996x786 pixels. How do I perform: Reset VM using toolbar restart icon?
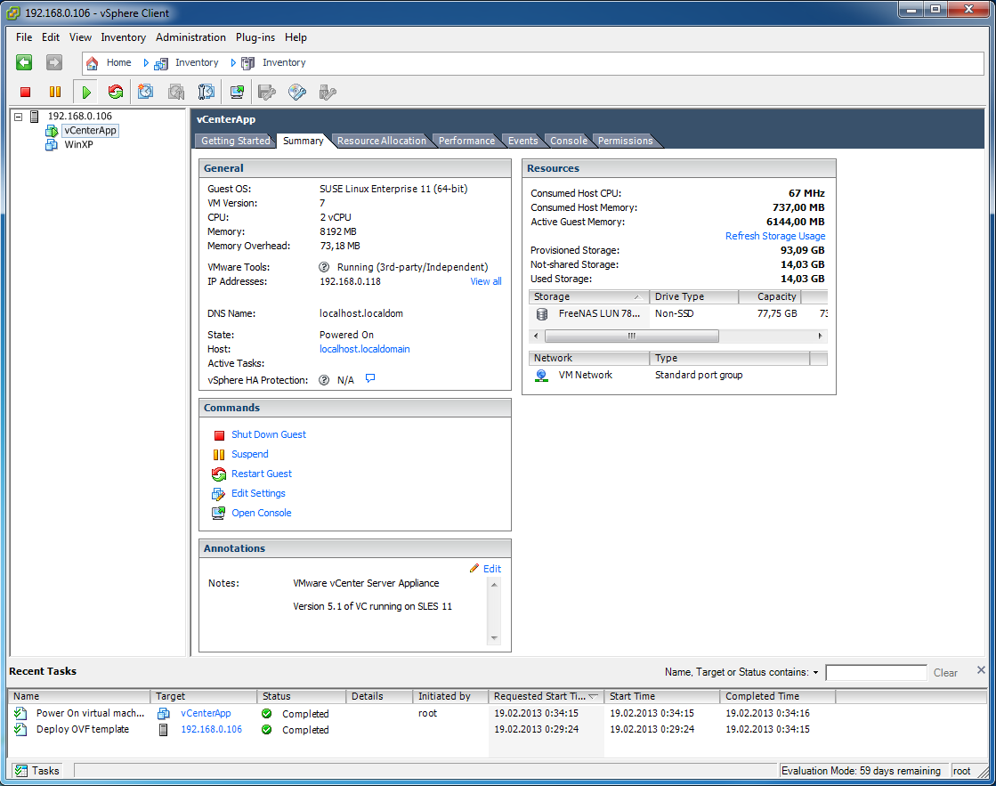pos(115,93)
